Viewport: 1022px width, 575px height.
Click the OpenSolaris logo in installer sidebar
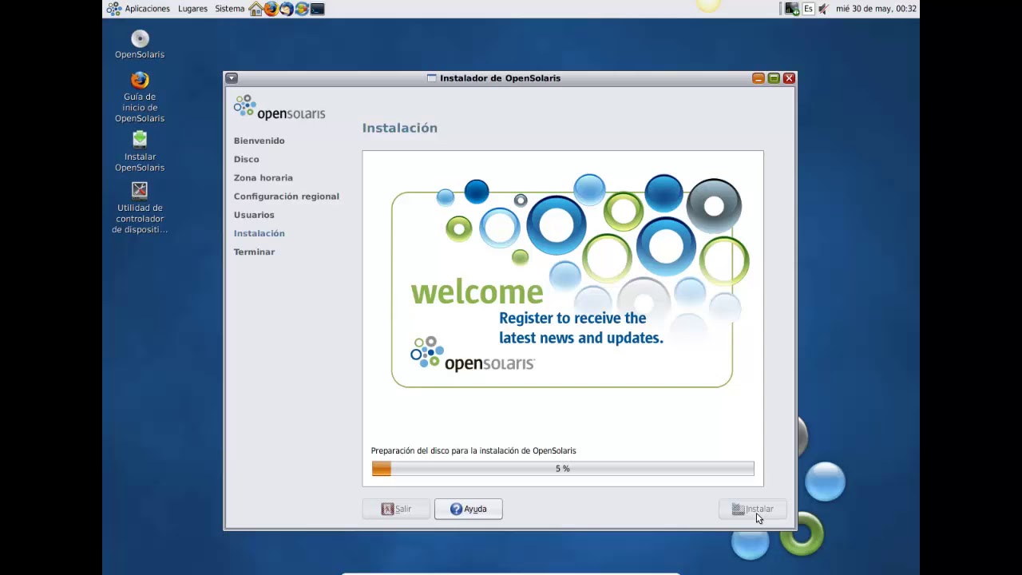click(x=279, y=108)
